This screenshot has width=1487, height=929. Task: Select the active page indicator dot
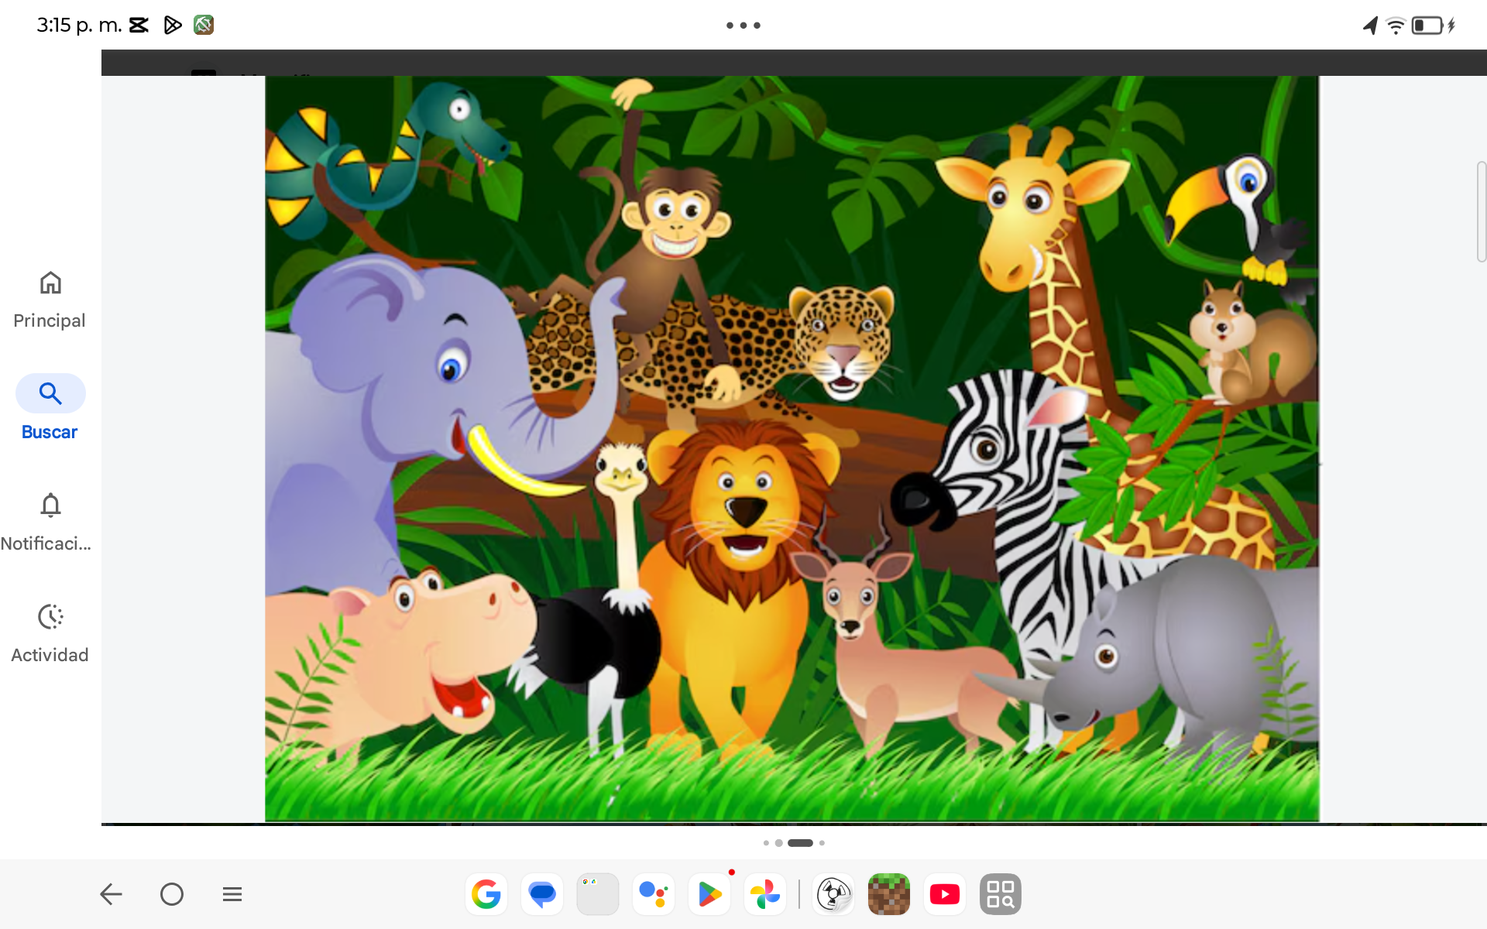click(x=800, y=843)
